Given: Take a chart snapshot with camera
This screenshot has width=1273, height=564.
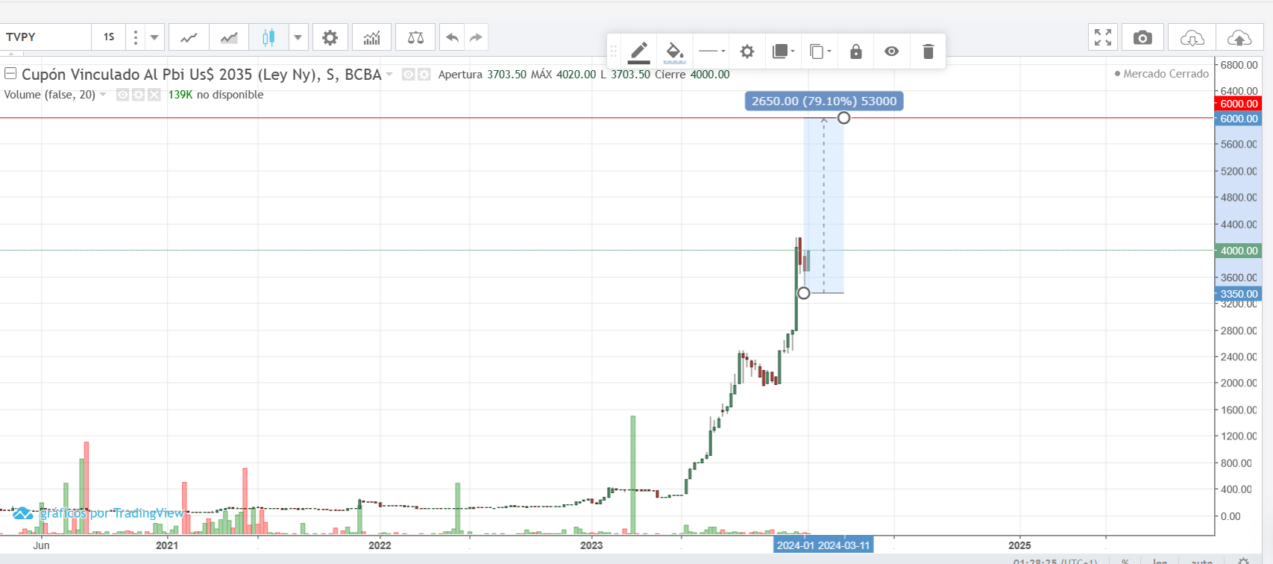Looking at the screenshot, I should 1142,37.
